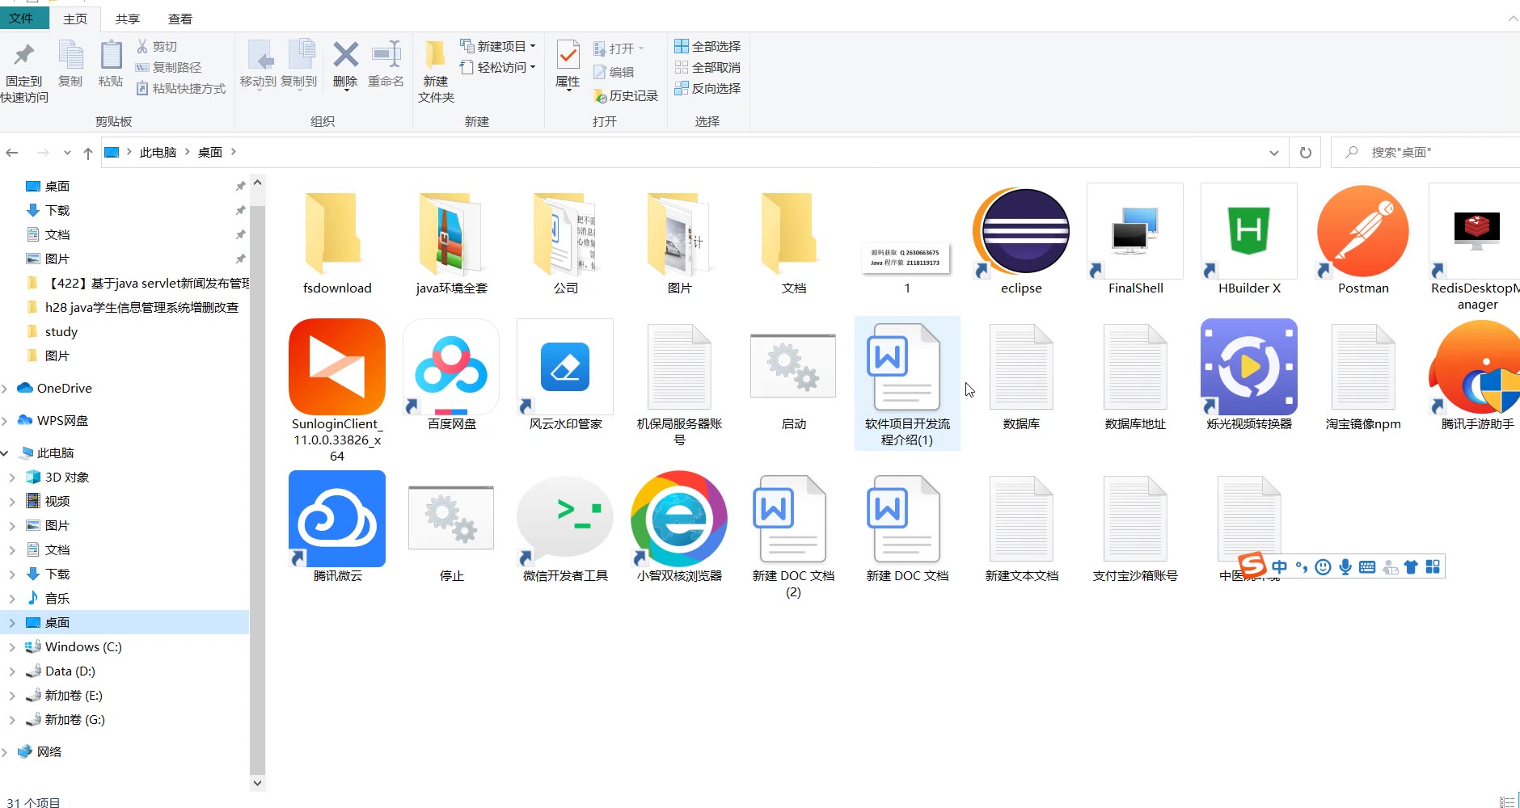Click the navigation pane scroll-down arrow
Screen dimensions: 1520x808
point(257,782)
